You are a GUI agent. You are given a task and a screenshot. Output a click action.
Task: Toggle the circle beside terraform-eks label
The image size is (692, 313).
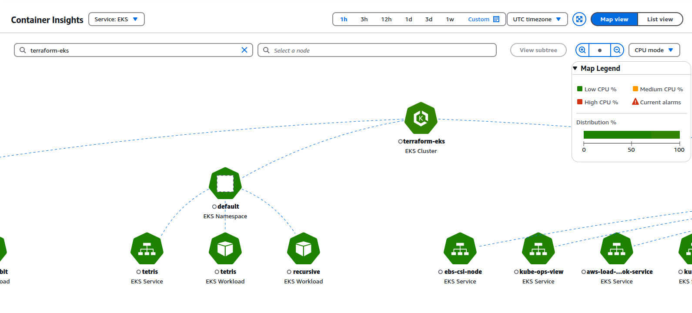[x=401, y=142]
